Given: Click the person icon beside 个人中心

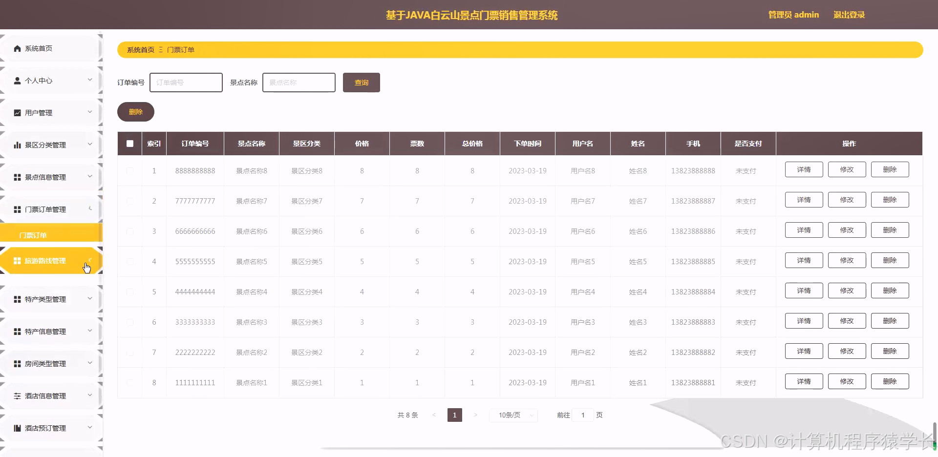Looking at the screenshot, I should (17, 81).
